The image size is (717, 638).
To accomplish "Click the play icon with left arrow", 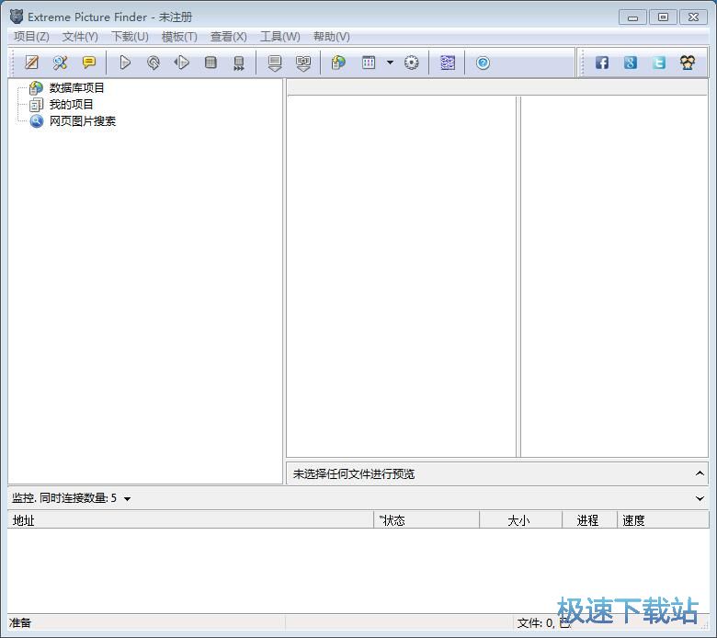I will pos(181,63).
